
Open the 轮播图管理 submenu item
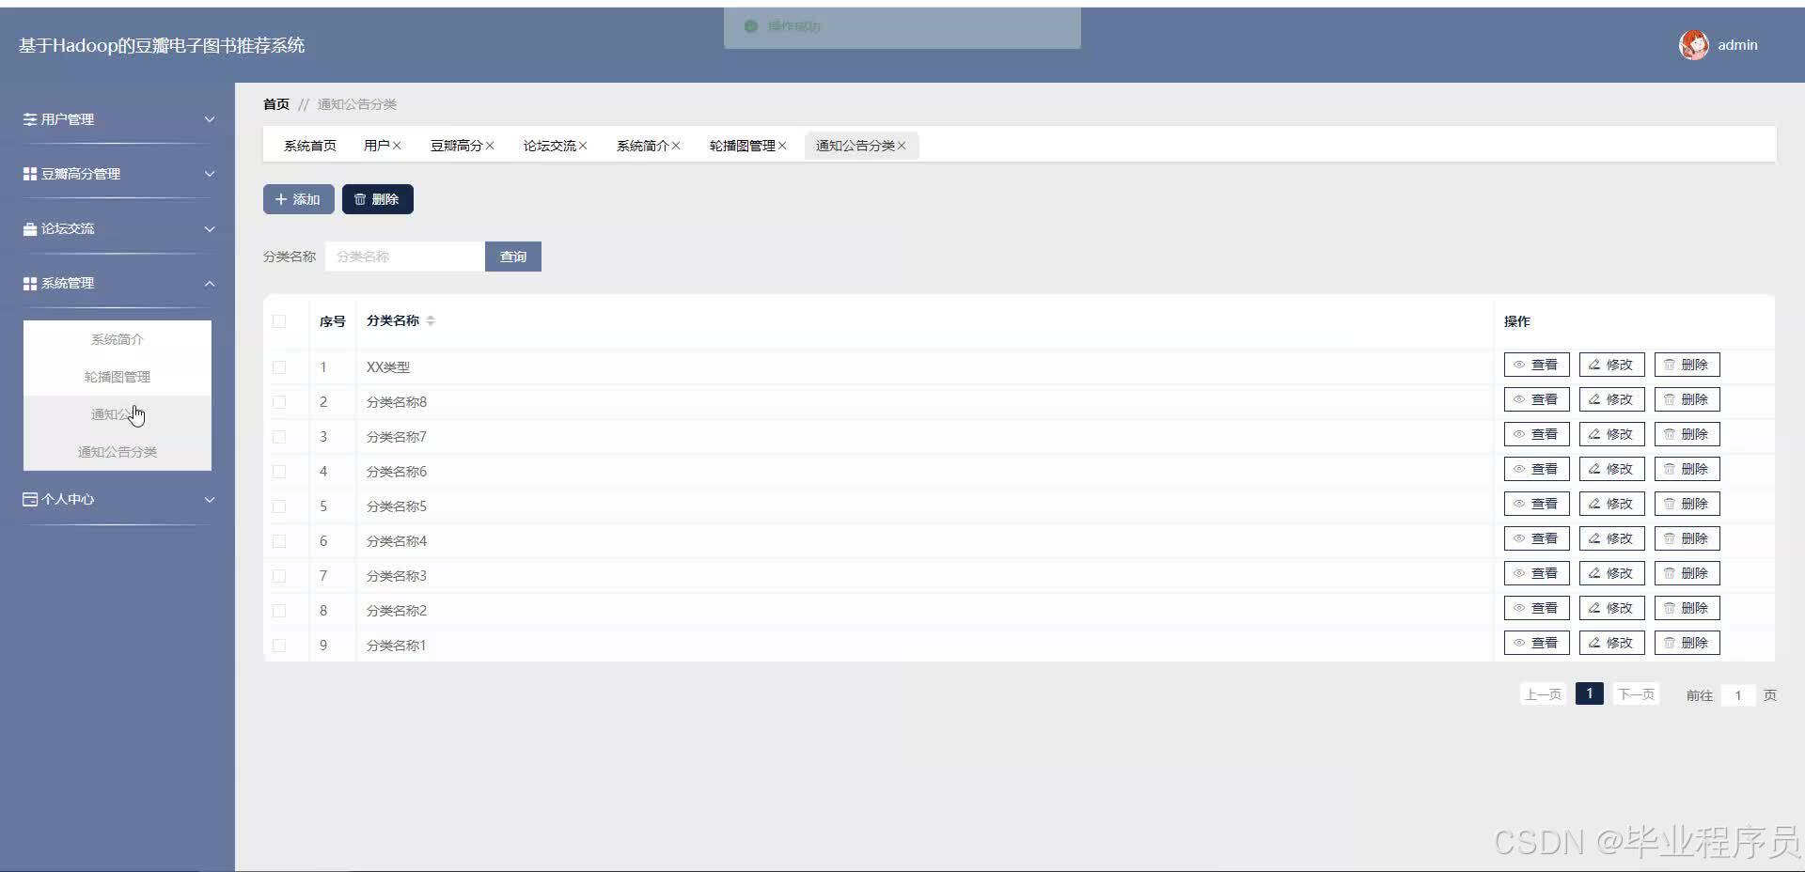tap(118, 377)
